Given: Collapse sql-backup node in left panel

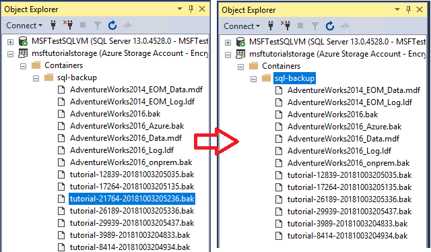Looking at the screenshot, I should (36, 78).
